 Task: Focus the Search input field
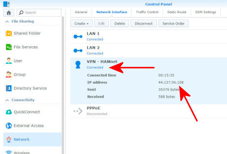(39, 12)
